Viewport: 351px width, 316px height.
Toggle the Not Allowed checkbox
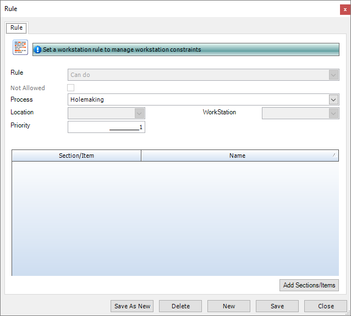(70, 88)
